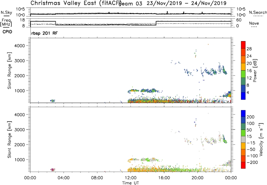
Task: Click the "20:00" time axis label
Action: coord(198,178)
